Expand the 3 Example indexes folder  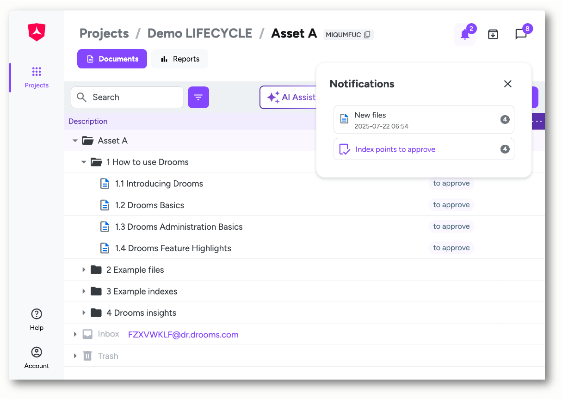pos(84,291)
